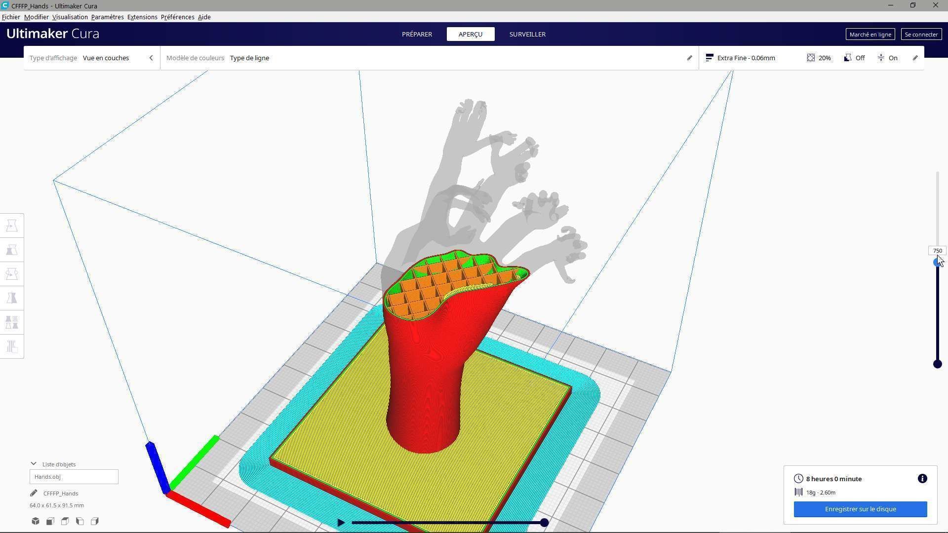
Task: Click Se connecter to sign in
Action: (921, 34)
